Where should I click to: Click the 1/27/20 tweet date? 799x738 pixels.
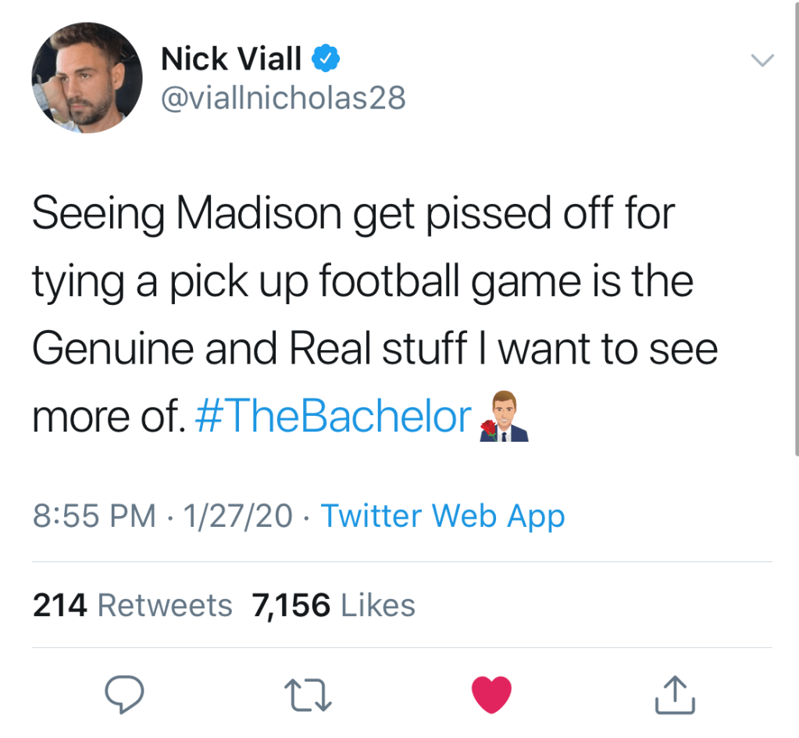coord(237,516)
